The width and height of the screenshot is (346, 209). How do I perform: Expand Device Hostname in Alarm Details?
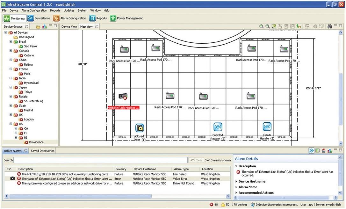click(236, 181)
